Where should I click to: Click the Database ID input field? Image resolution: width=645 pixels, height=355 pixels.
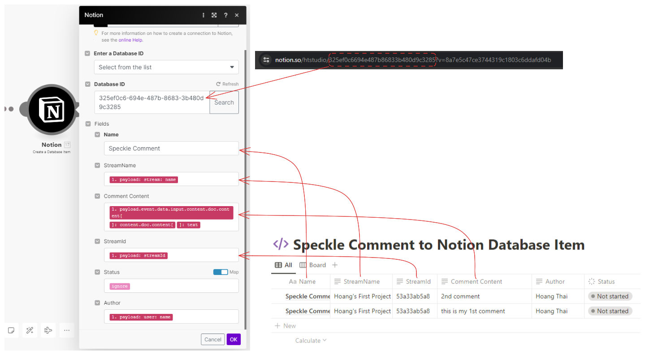click(152, 102)
